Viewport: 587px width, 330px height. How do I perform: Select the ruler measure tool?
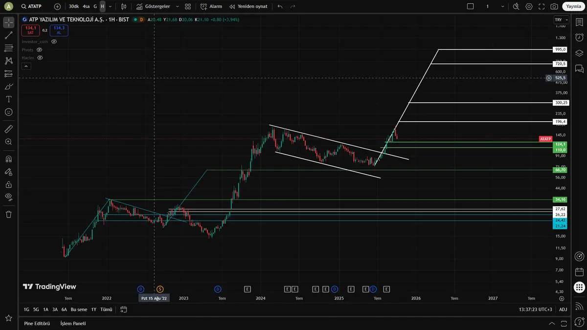click(x=9, y=129)
